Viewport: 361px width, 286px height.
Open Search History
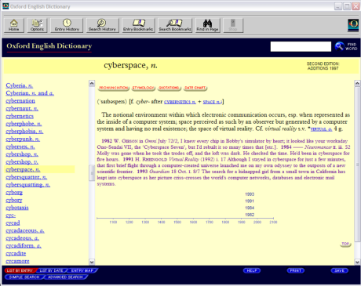(x=102, y=25)
